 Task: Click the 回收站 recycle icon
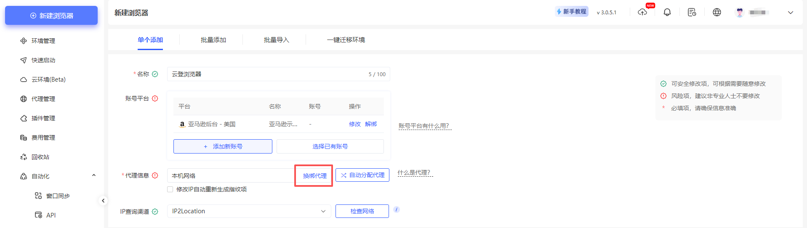coord(24,157)
